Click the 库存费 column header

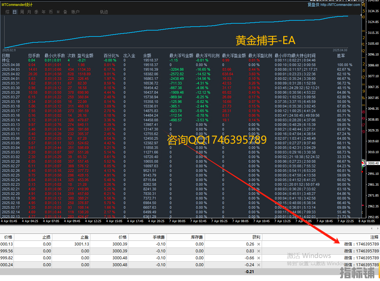pyautogui.click(x=197, y=237)
